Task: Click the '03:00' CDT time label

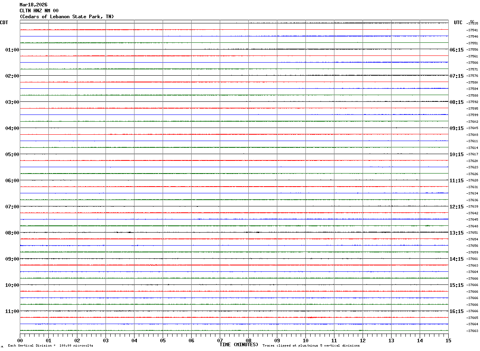Action: (12, 102)
